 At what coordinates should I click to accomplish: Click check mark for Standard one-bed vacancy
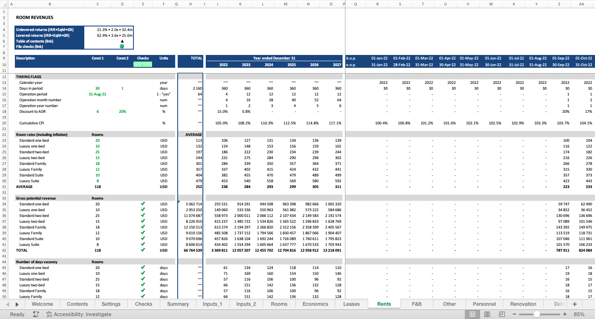(x=143, y=268)
